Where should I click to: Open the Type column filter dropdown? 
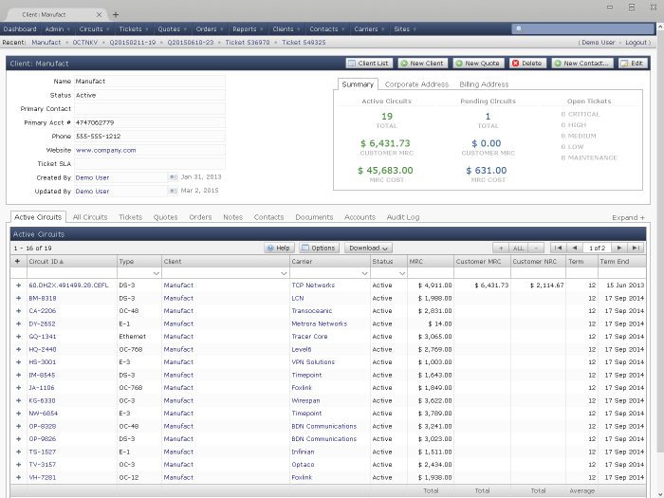(156, 273)
